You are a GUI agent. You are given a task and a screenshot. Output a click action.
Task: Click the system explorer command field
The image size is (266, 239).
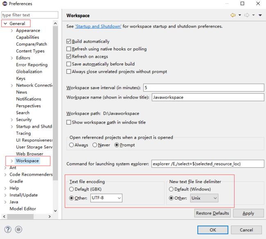click(207, 164)
